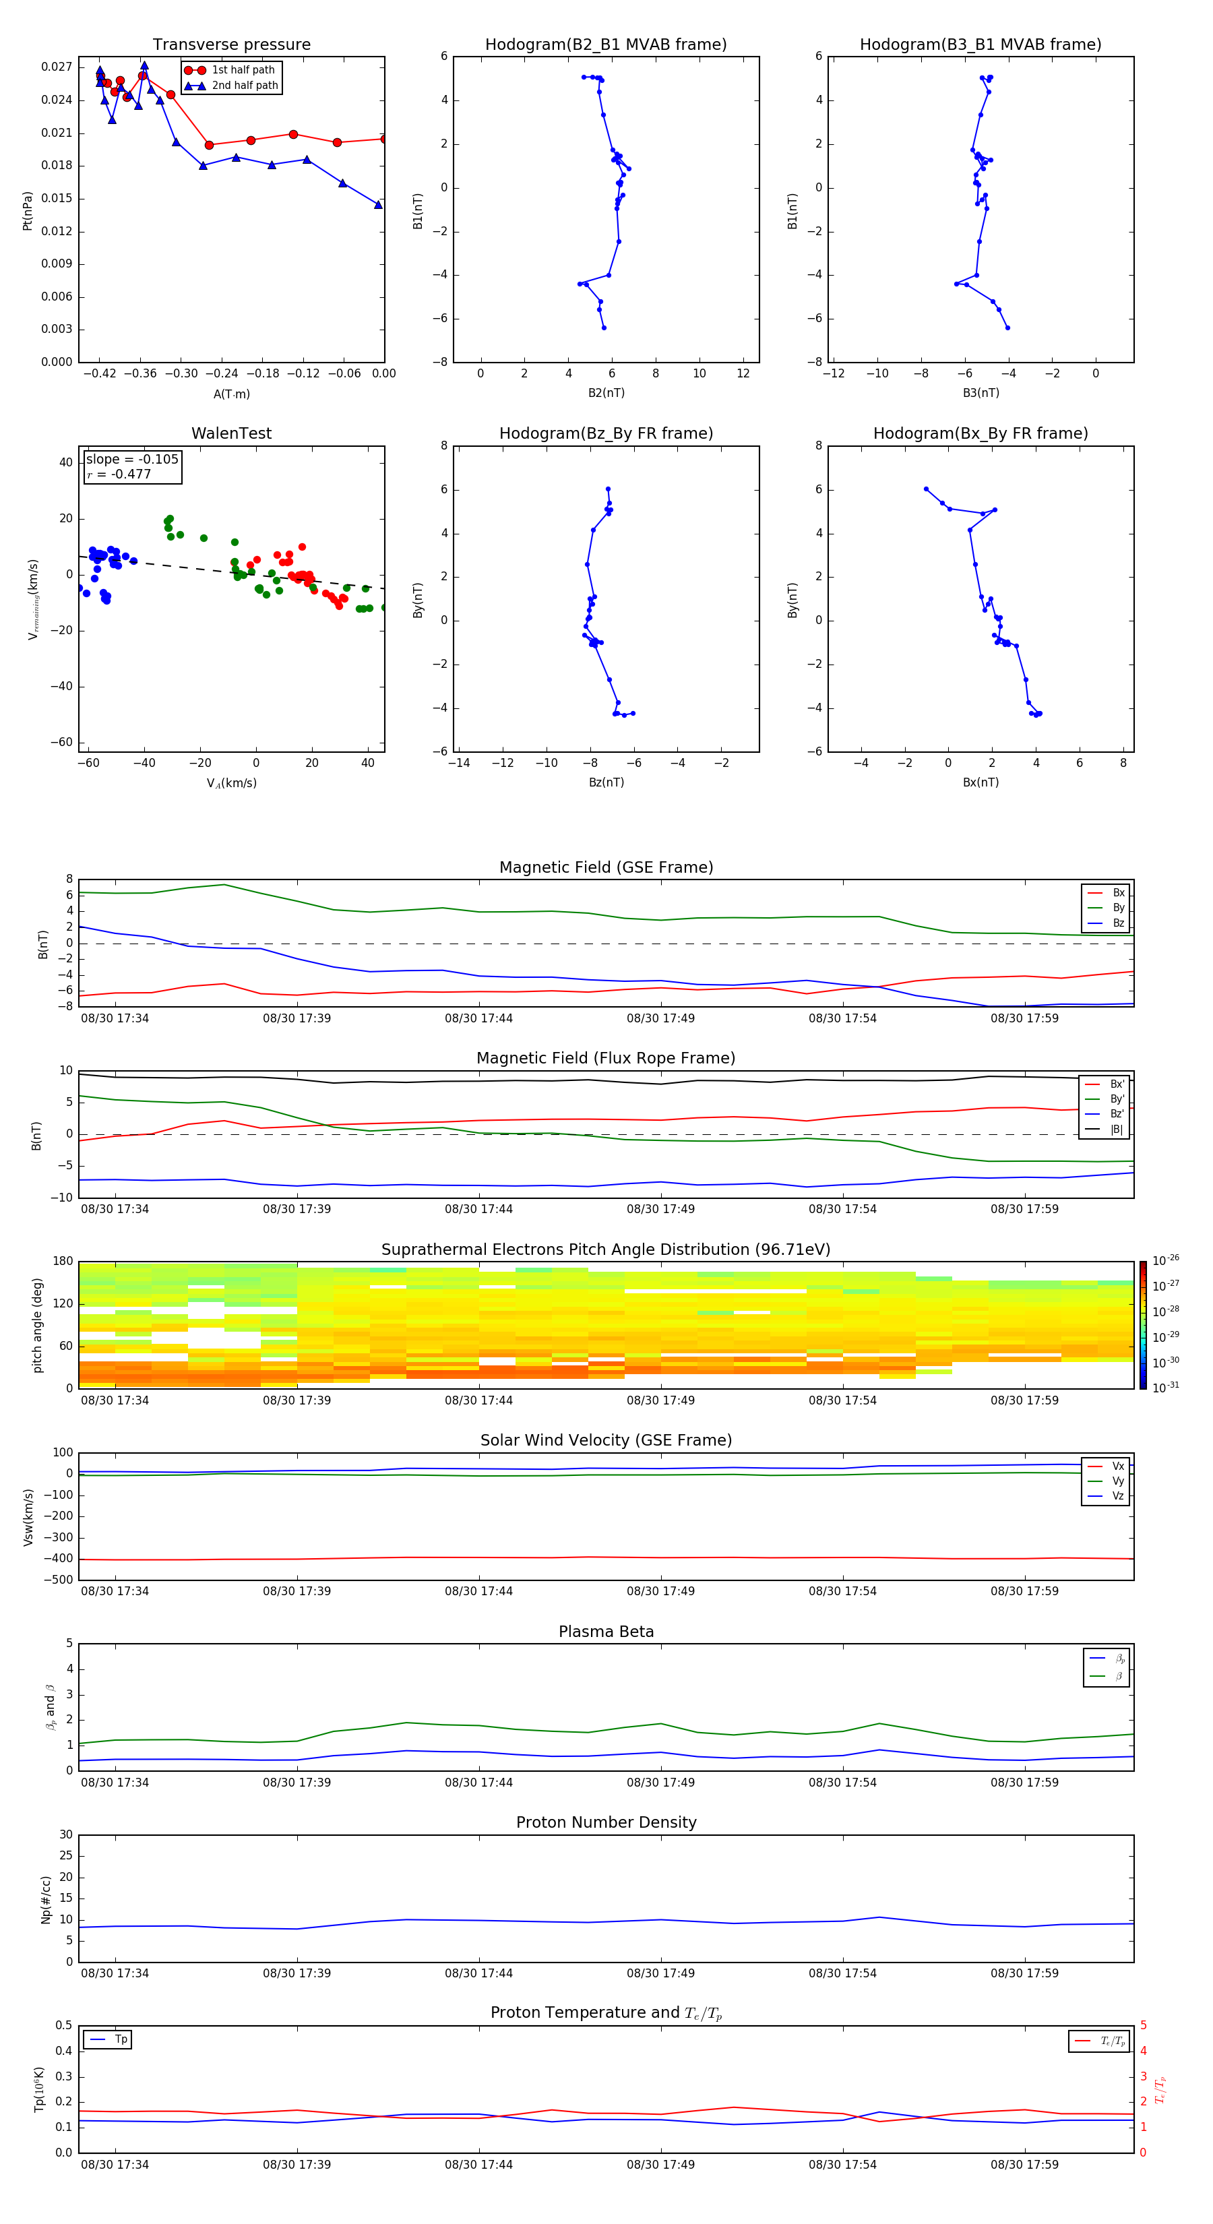Image resolution: width=1213 pixels, height=2224 pixels.
Task: Click the 'r = -0.477' annotation
Action: (x=119, y=474)
